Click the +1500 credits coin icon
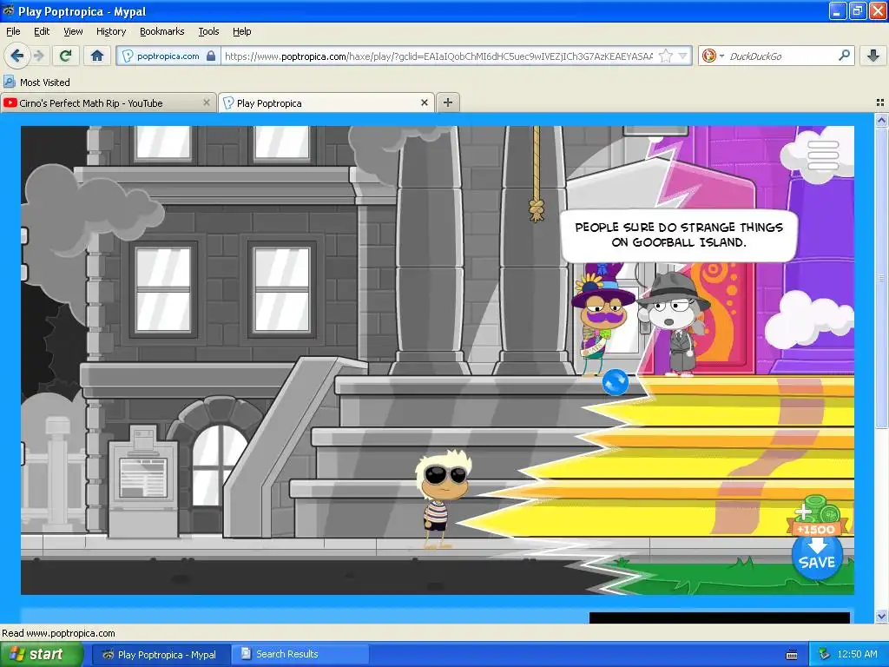The image size is (889, 667). click(816, 514)
